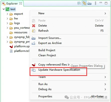Choose Copy referenced files entry

[54, 65]
